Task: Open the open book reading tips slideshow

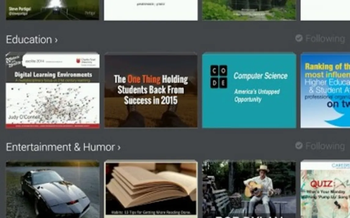Action: pyautogui.click(x=151, y=189)
